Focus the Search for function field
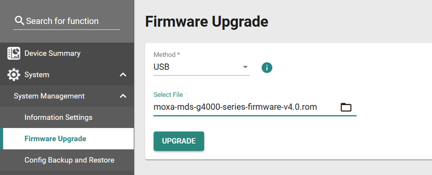432x175 pixels. [67, 21]
